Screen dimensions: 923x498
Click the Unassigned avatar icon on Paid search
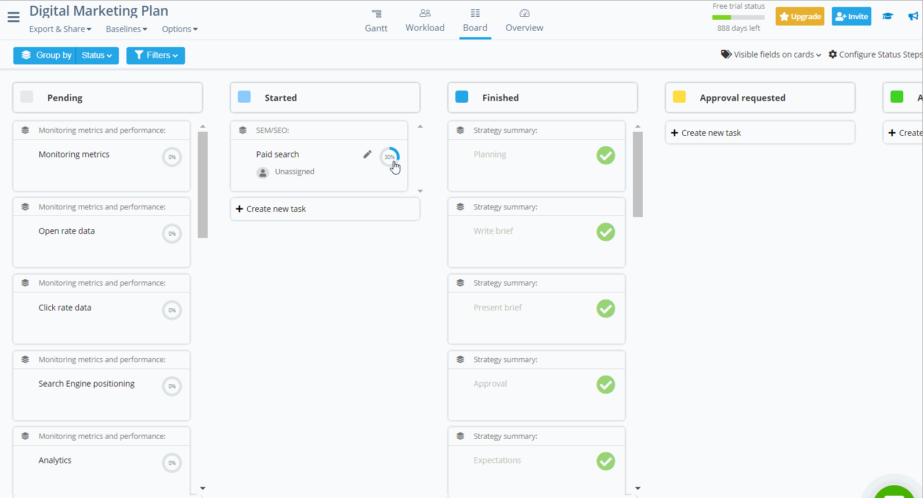(263, 172)
